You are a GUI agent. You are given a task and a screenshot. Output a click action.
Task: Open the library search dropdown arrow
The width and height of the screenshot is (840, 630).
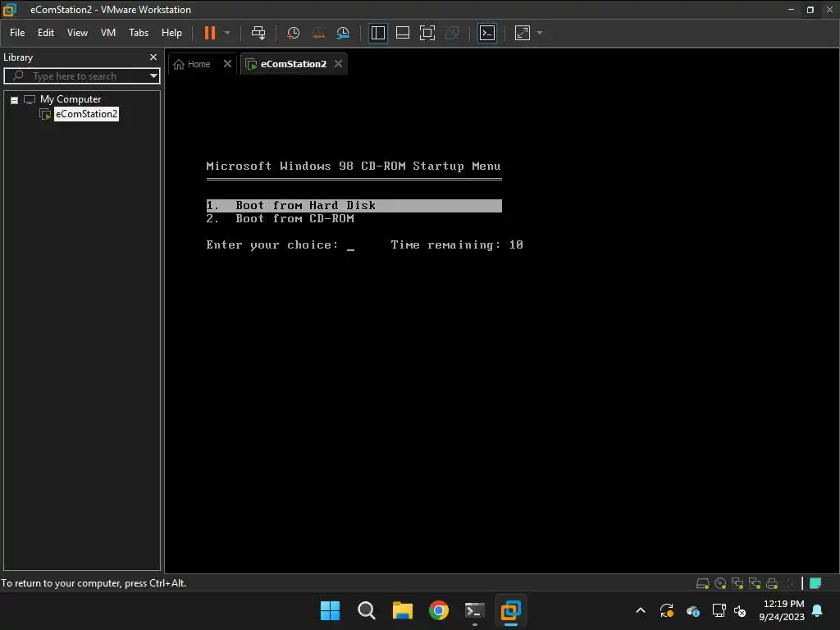pyautogui.click(x=153, y=76)
